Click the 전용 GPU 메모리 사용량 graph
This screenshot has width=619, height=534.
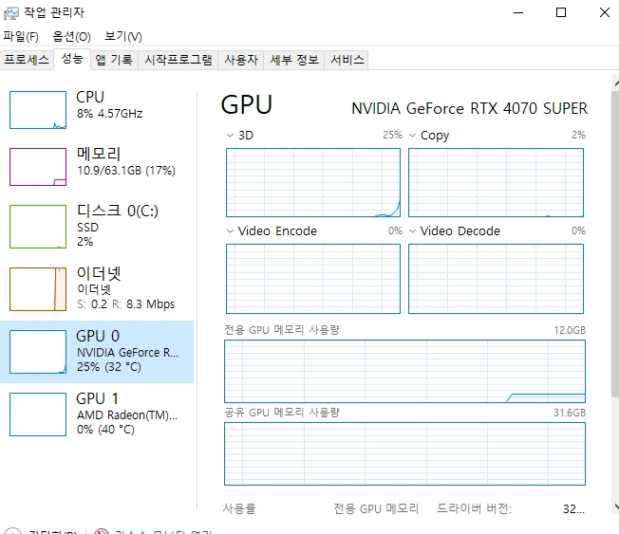point(404,371)
